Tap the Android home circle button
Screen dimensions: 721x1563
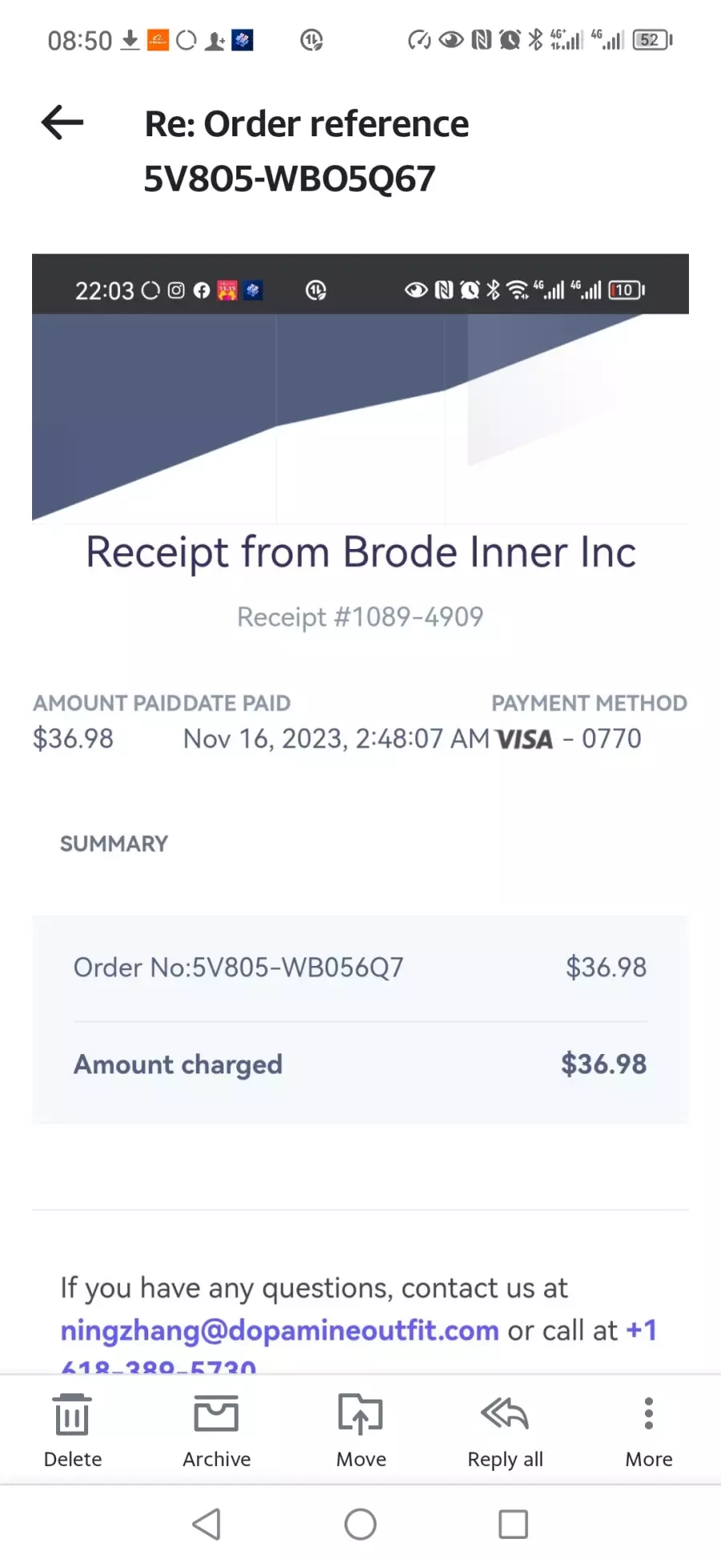pos(360,1524)
